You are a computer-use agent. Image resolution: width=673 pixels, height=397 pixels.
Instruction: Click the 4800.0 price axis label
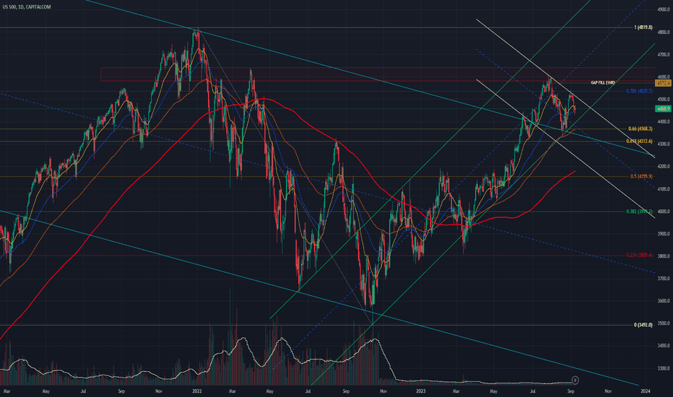pos(664,32)
